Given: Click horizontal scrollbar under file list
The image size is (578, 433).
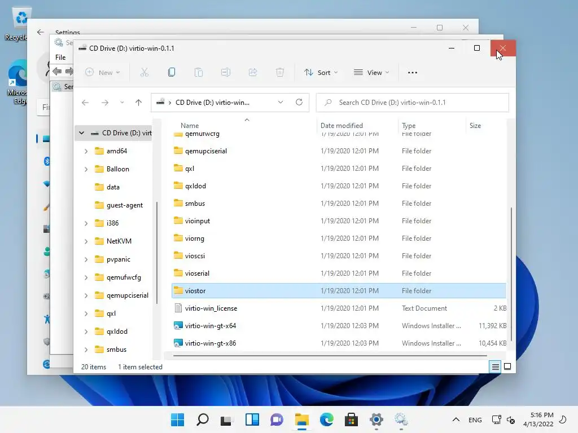Looking at the screenshot, I should tap(330, 356).
